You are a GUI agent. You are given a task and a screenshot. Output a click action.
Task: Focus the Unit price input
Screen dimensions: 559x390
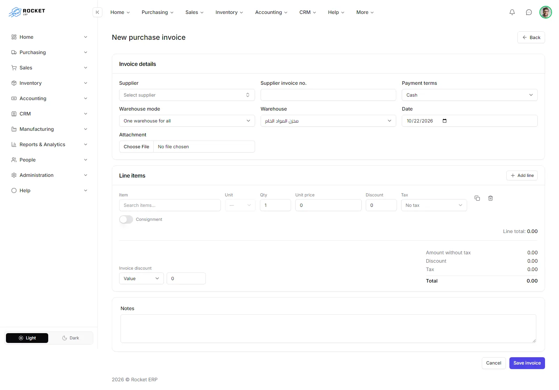pos(328,205)
